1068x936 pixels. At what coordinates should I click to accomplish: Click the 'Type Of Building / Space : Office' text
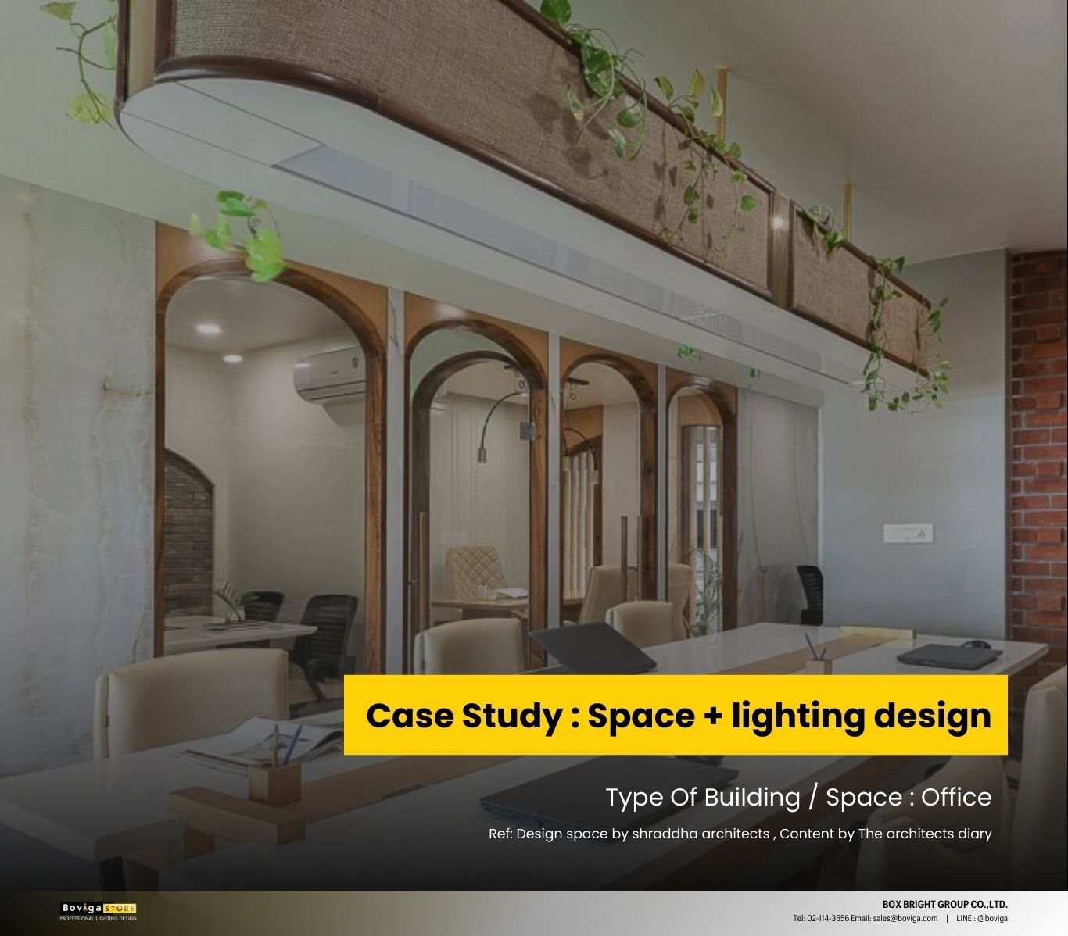[798, 797]
